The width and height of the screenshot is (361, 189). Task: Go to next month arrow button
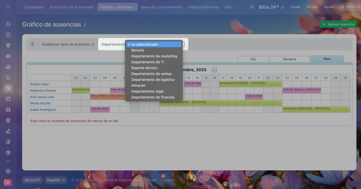point(214,69)
